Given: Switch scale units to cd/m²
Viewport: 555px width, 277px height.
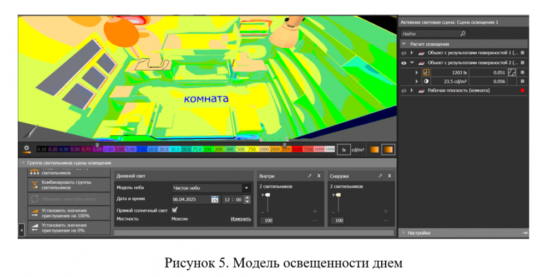Looking at the screenshot, I should click(x=357, y=150).
